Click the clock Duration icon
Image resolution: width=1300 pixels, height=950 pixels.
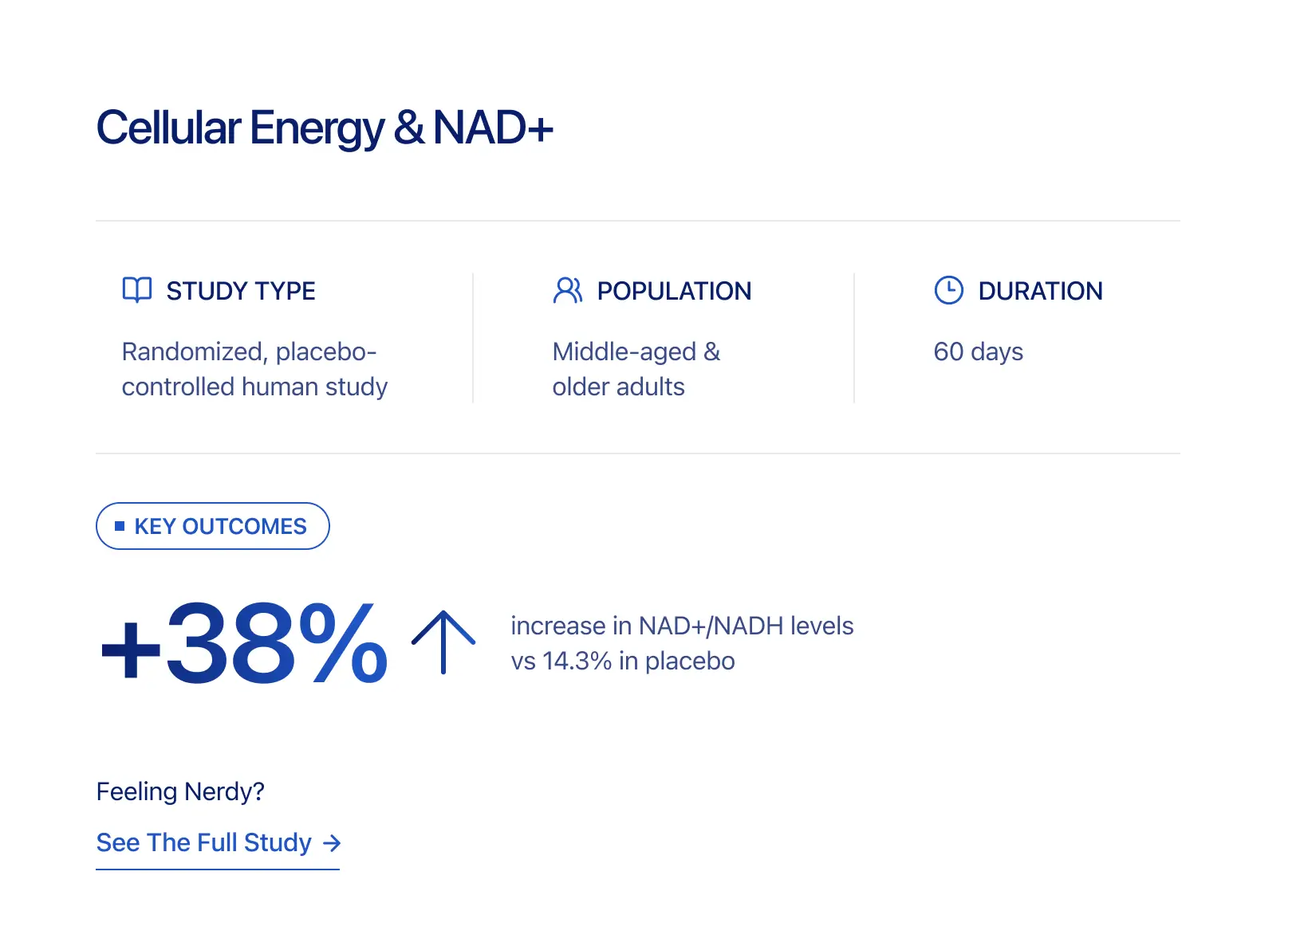pos(948,290)
